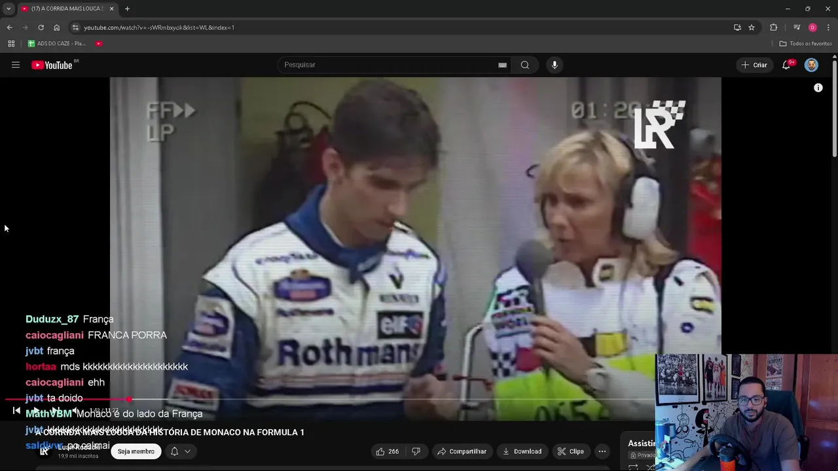
Task: Dislike the video
Action: (416, 451)
